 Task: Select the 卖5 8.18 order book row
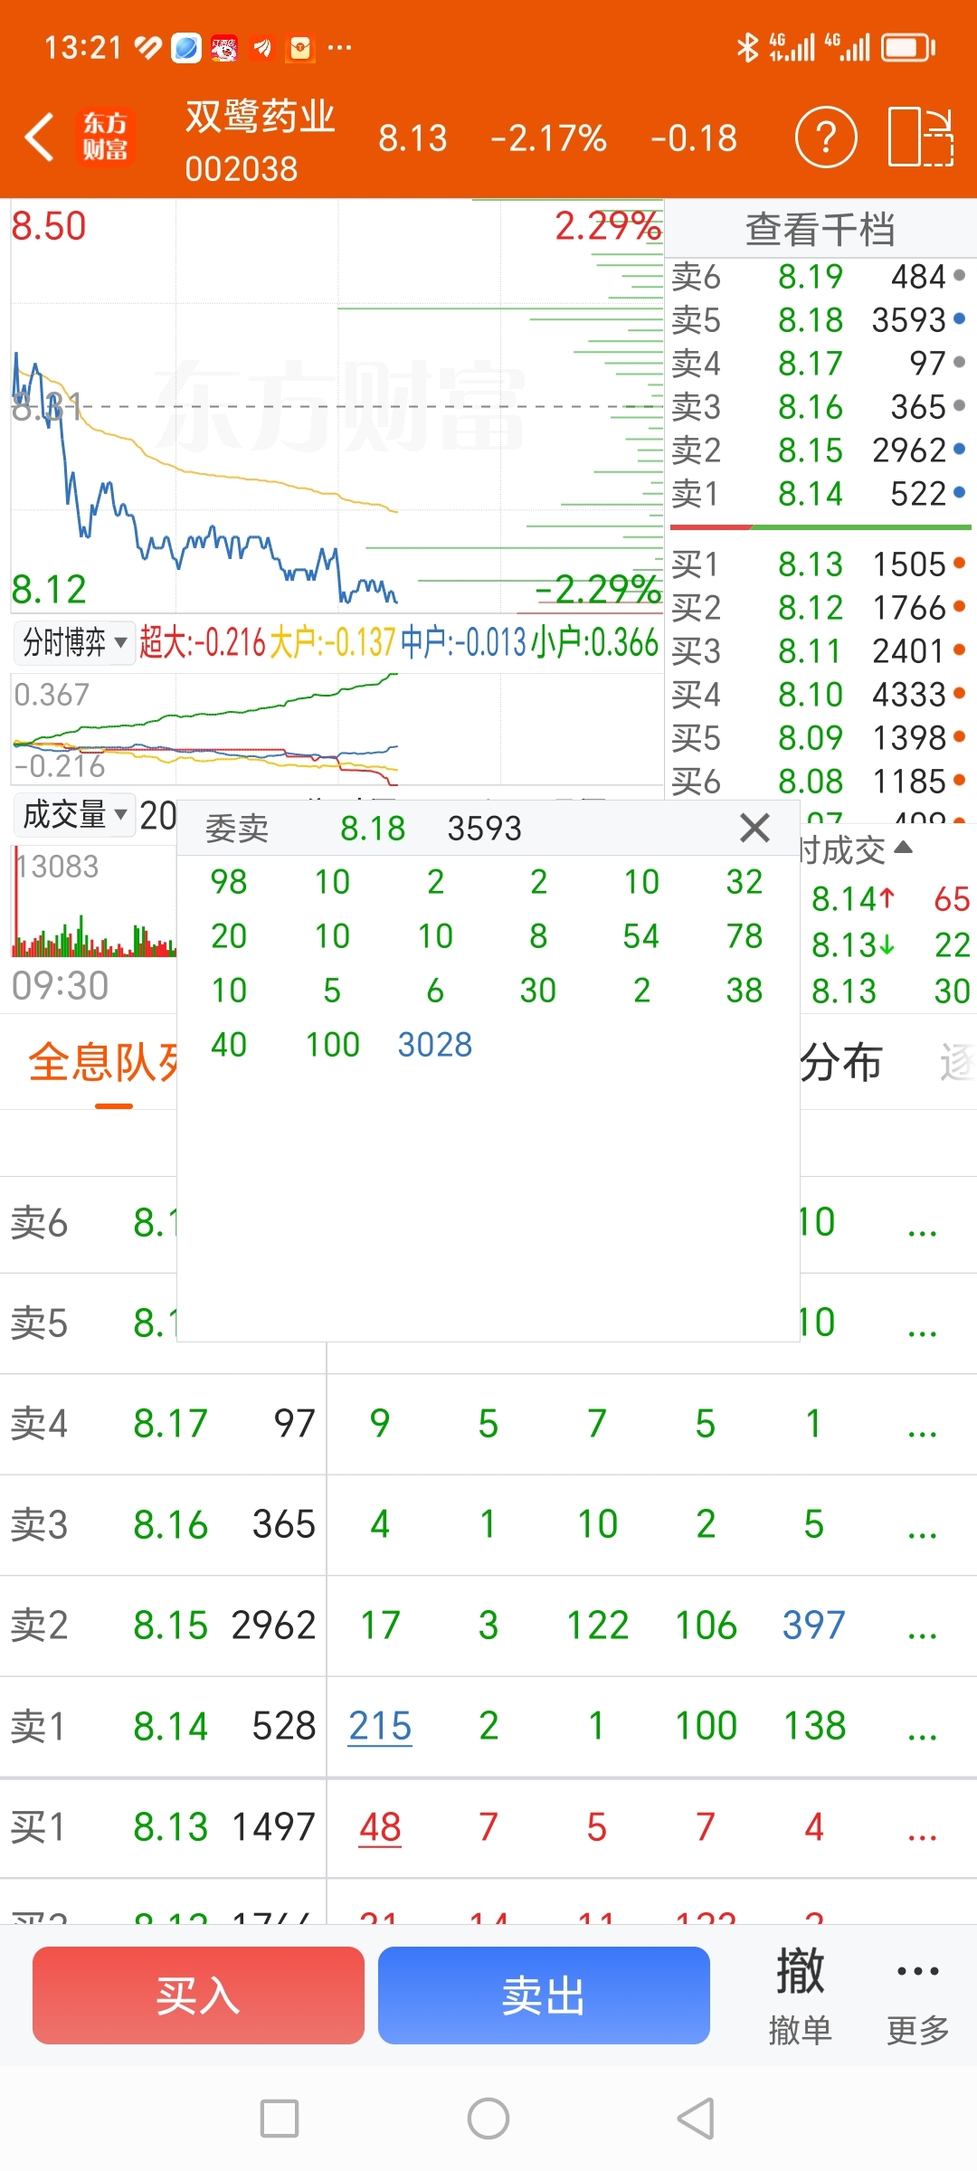tap(820, 320)
